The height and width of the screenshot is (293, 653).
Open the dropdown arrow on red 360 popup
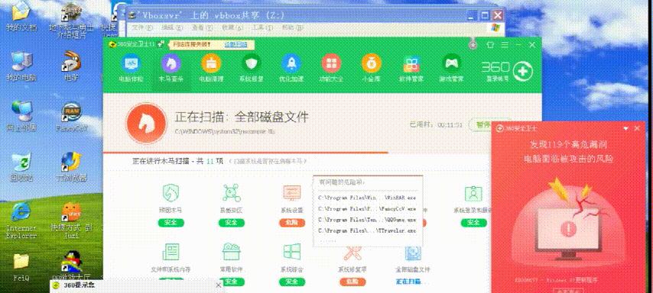625,128
